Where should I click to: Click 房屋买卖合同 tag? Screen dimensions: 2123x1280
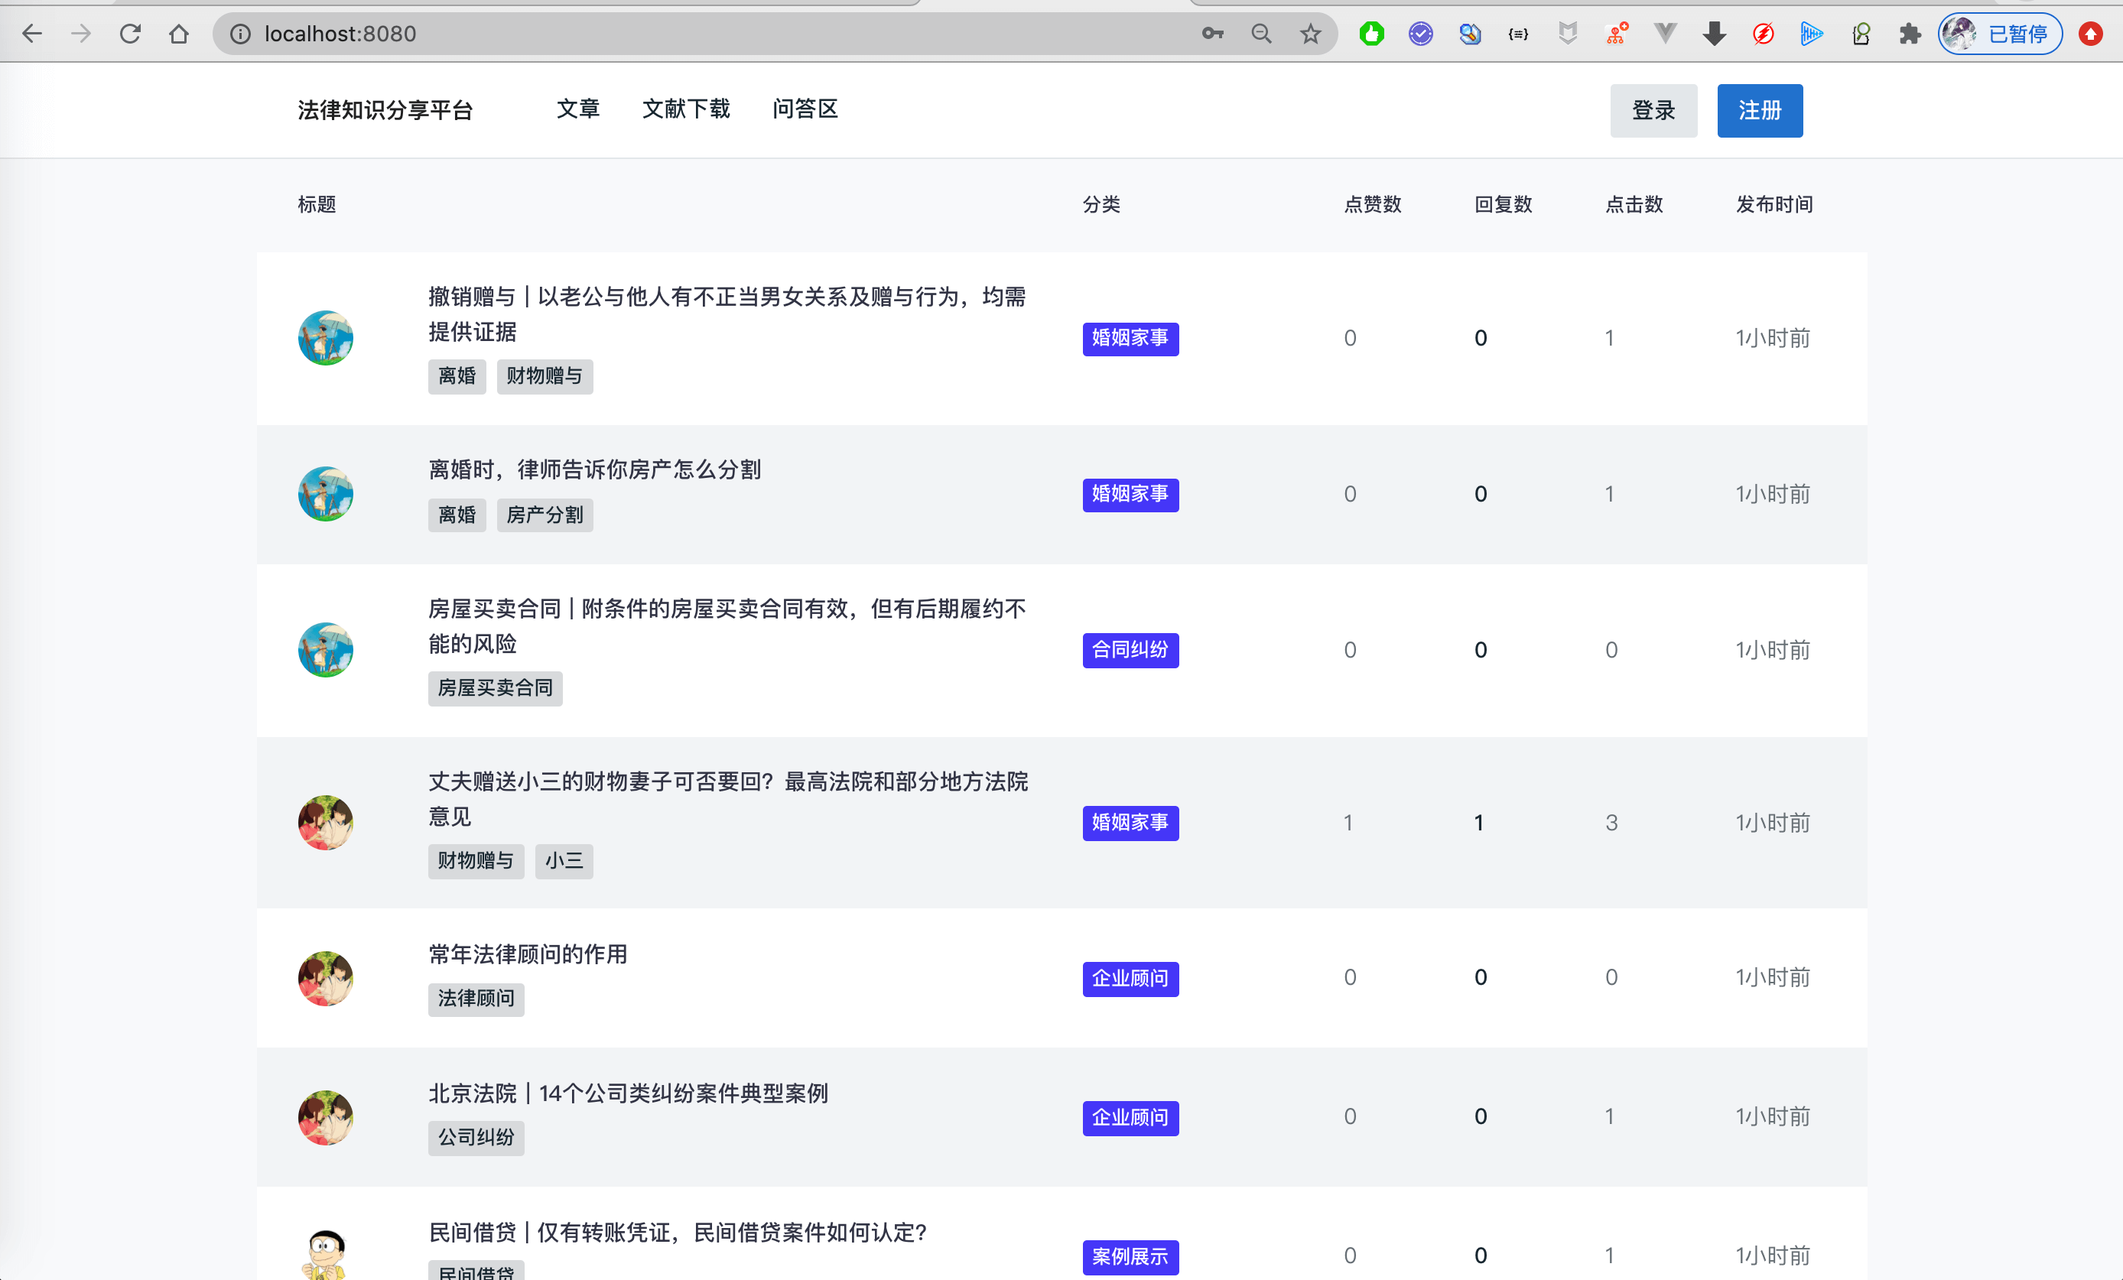[496, 688]
